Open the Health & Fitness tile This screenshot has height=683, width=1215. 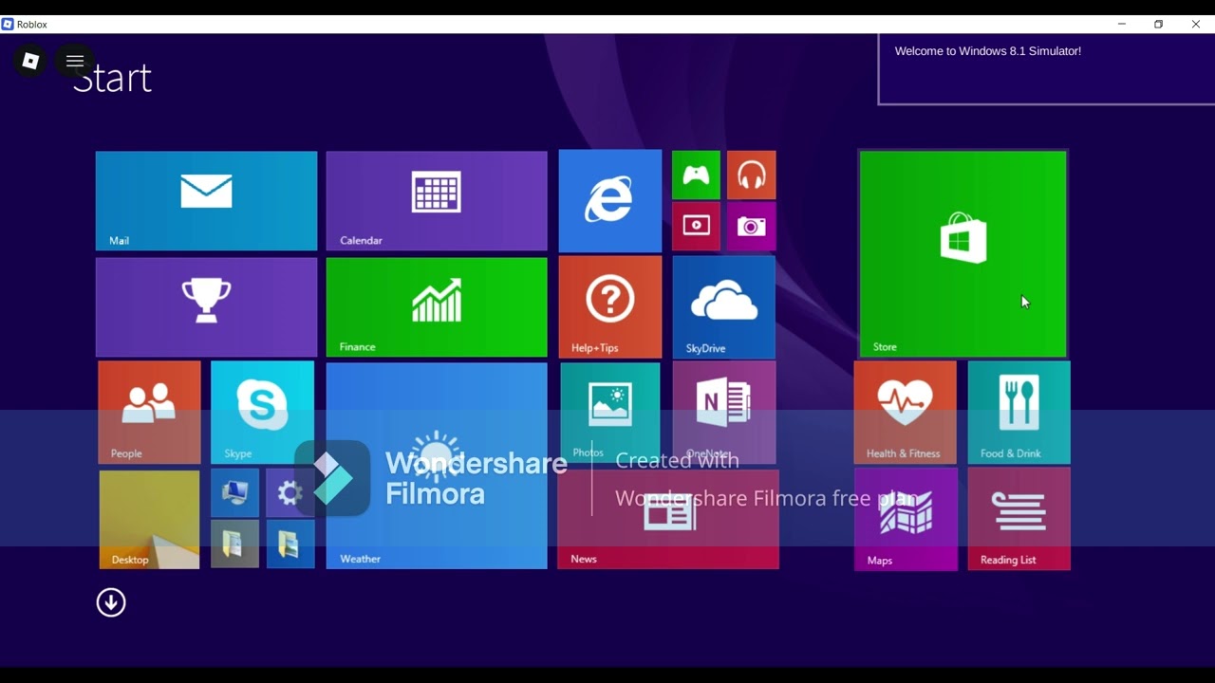(905, 413)
